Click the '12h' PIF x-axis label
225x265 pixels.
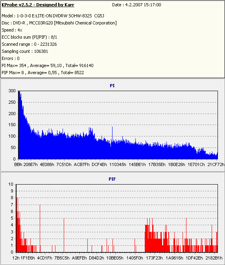(x=16, y=258)
